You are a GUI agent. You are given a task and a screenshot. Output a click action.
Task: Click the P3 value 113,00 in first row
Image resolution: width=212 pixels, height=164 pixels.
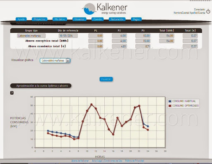tap(143, 36)
